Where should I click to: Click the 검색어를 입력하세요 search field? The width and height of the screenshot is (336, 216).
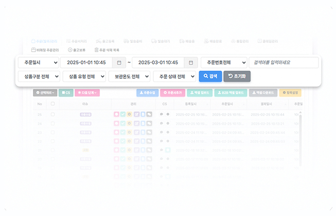coord(284,62)
